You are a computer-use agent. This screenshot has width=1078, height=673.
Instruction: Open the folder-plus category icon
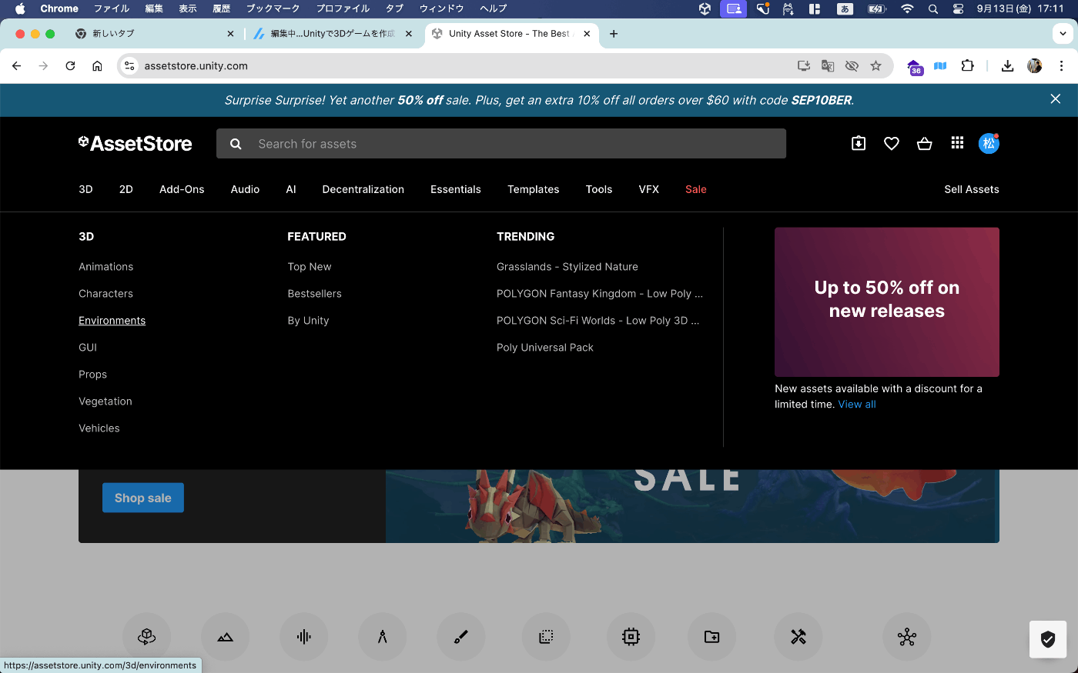pyautogui.click(x=712, y=637)
